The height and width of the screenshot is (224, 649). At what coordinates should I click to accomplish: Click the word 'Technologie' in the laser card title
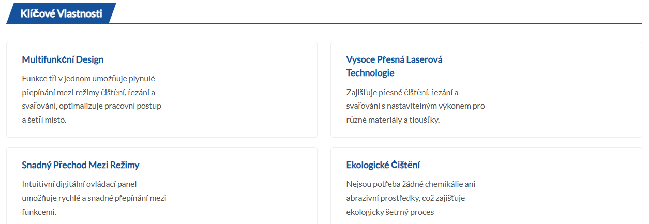(370, 73)
